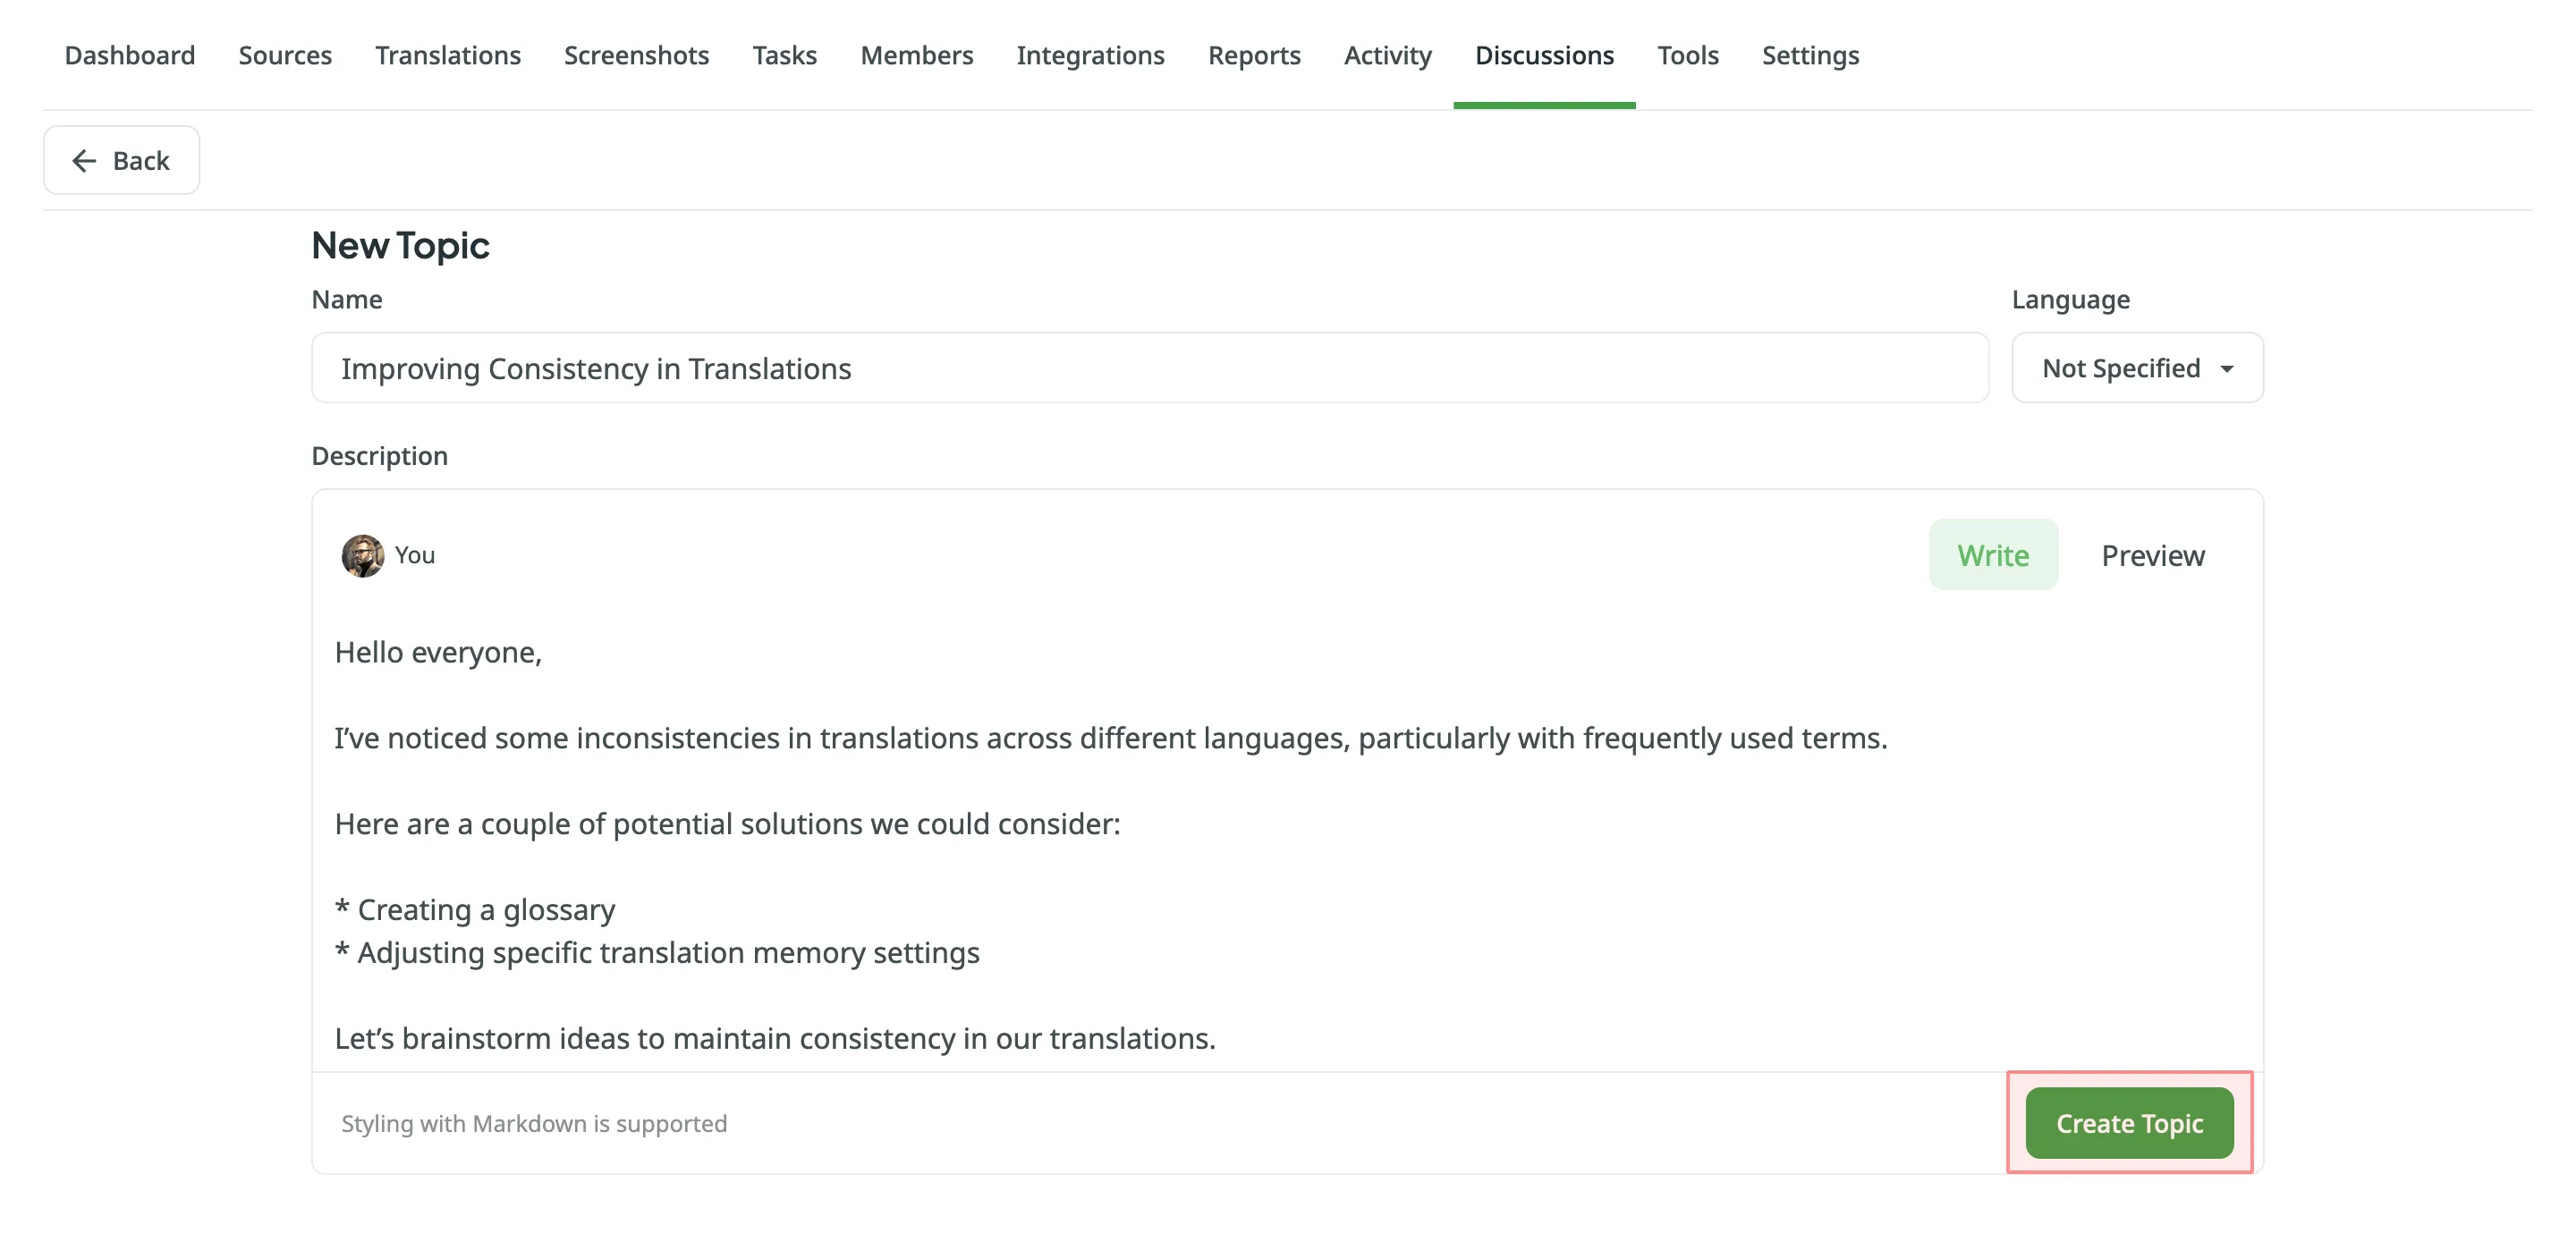This screenshot has height=1250, width=2576.
Task: Select the Discussions tab
Action: pyautogui.click(x=1543, y=55)
